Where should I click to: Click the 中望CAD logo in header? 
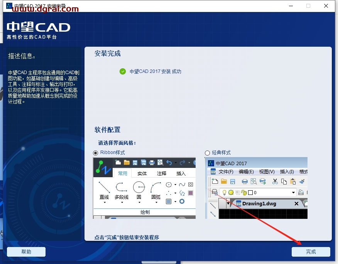(x=39, y=27)
